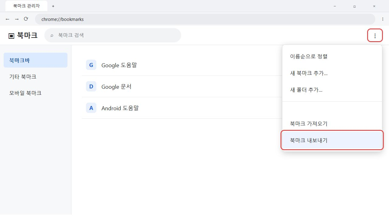Viewport: 389px width, 218px height.
Task: Choose 북마크 내보내기 from the menu
Action: pos(332,140)
